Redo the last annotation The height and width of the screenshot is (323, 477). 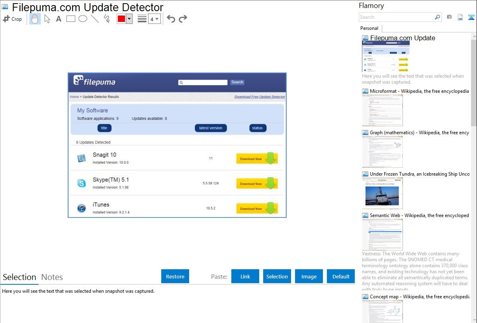pyautogui.click(x=183, y=19)
